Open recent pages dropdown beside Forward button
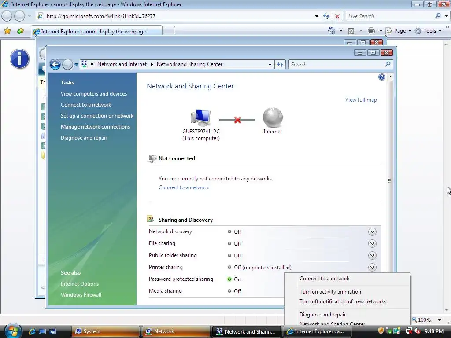Screen dimensions: 451x338 tap(76, 65)
